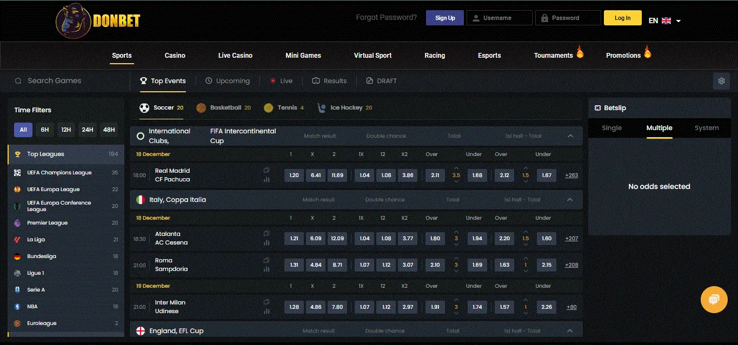Screen dimensions: 738x345
Task: Open the Casino menu
Action: click(175, 56)
